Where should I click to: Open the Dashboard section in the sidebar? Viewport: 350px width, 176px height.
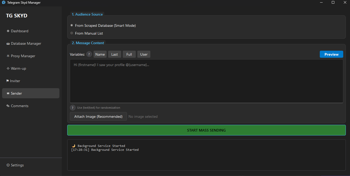click(20, 31)
